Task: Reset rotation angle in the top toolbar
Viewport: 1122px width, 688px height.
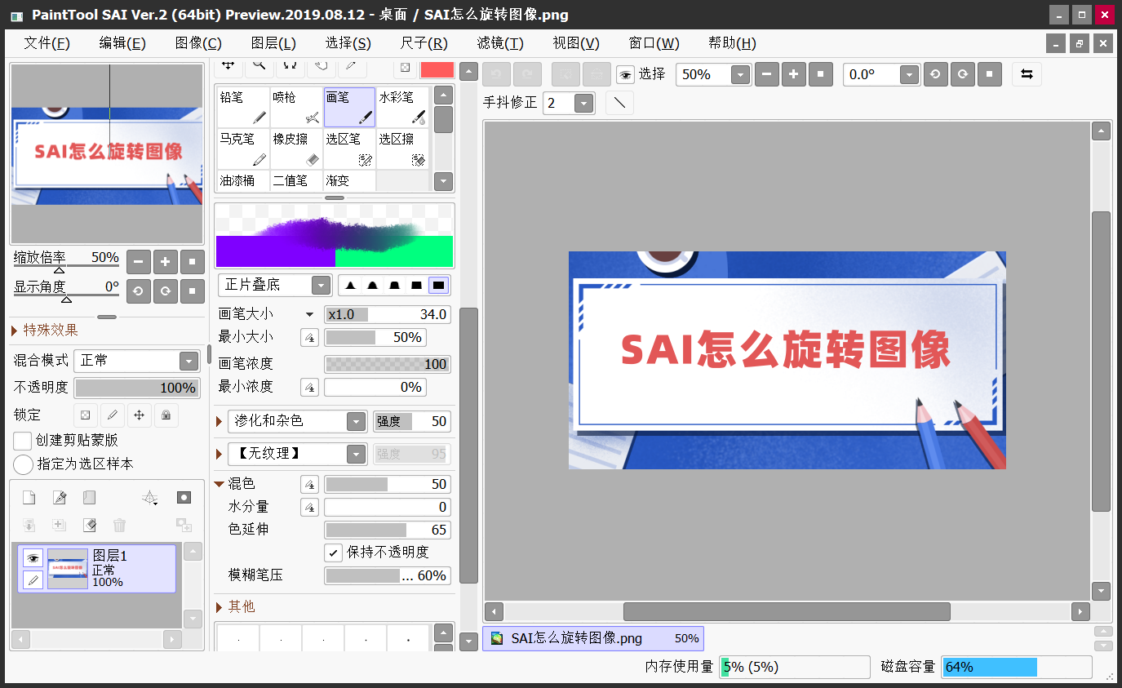Action: (x=990, y=74)
